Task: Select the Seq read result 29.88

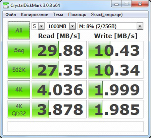Action: 59,50
